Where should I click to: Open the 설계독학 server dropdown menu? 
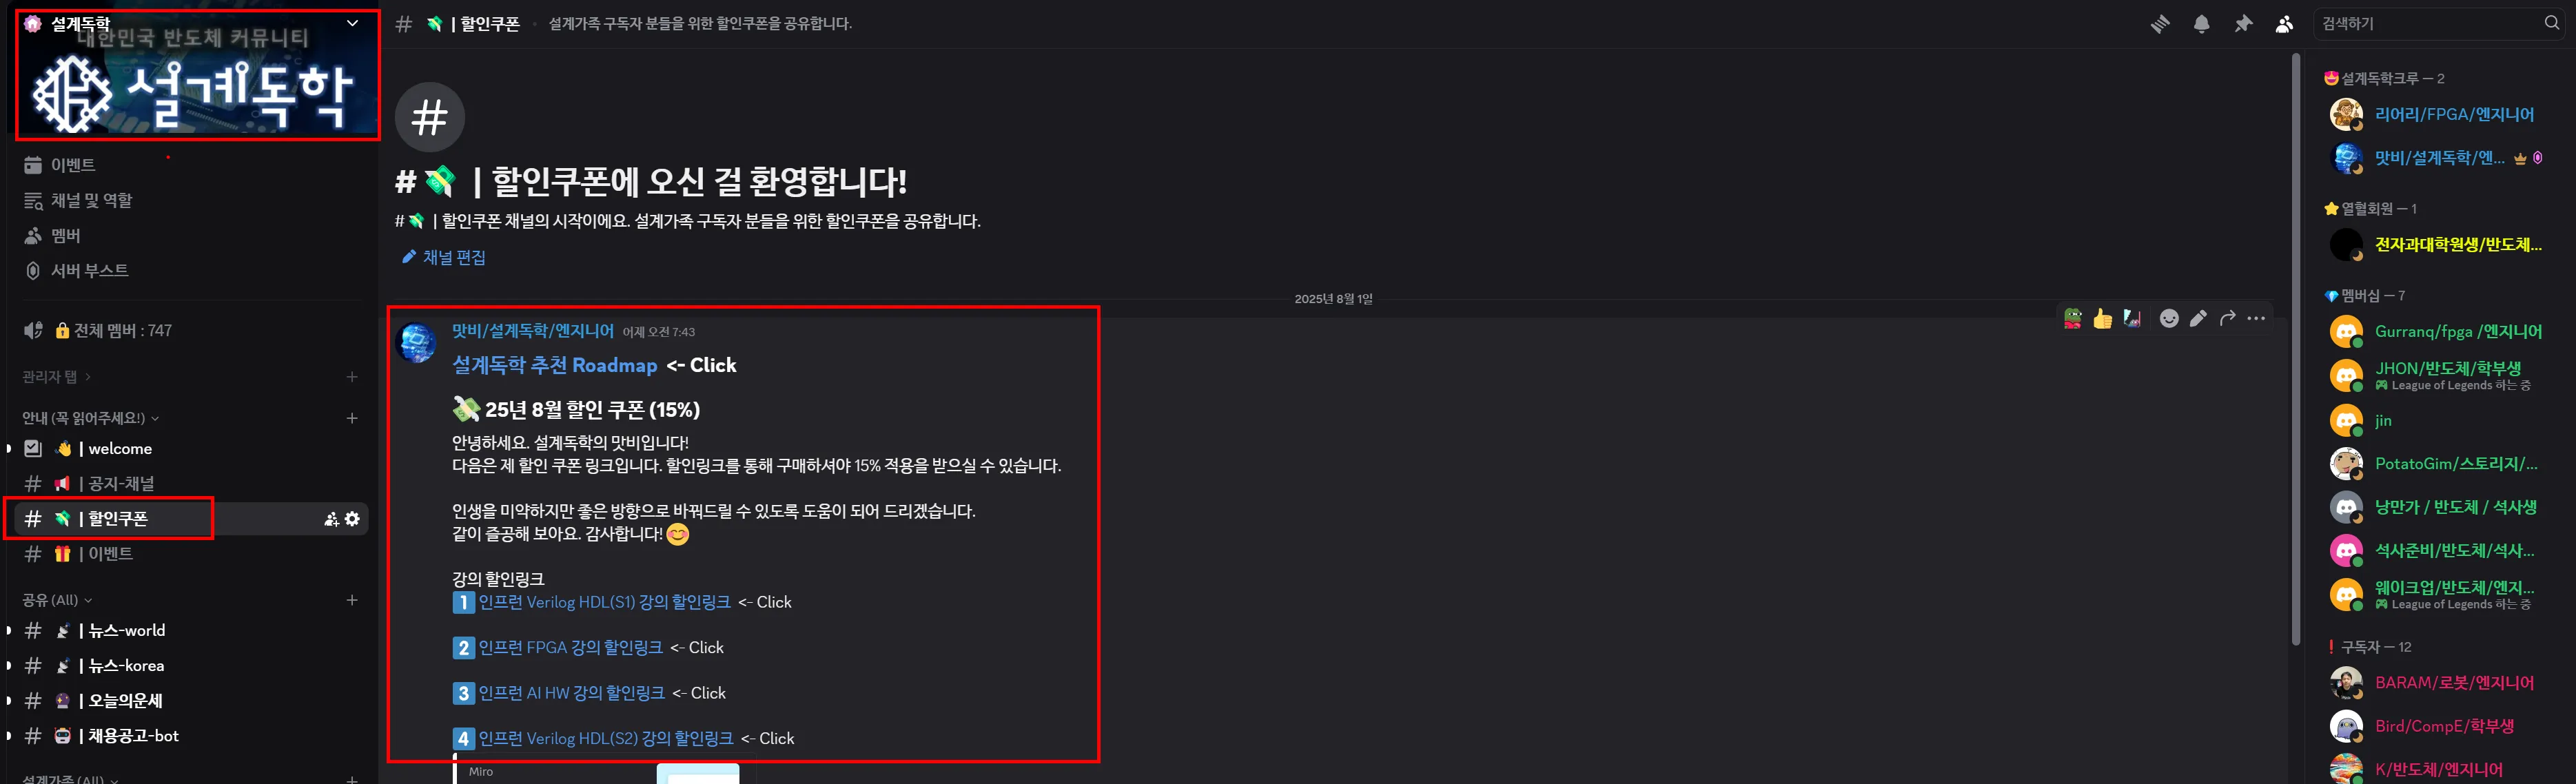(352, 23)
